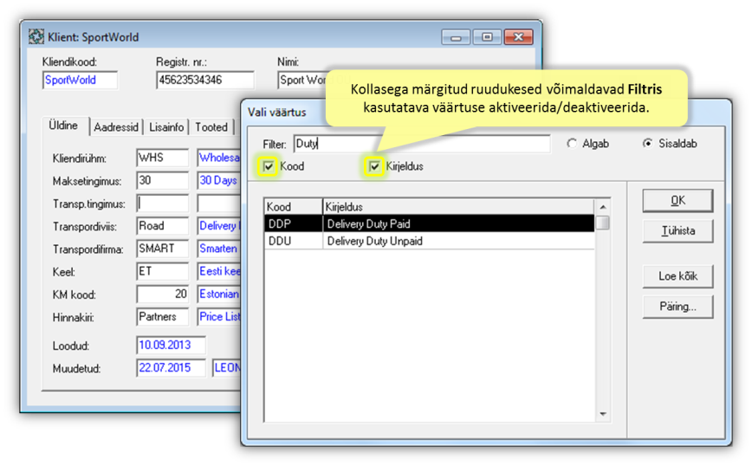752x466 pixels.
Task: Toggle the Kood filter checkbox
Action: (269, 166)
